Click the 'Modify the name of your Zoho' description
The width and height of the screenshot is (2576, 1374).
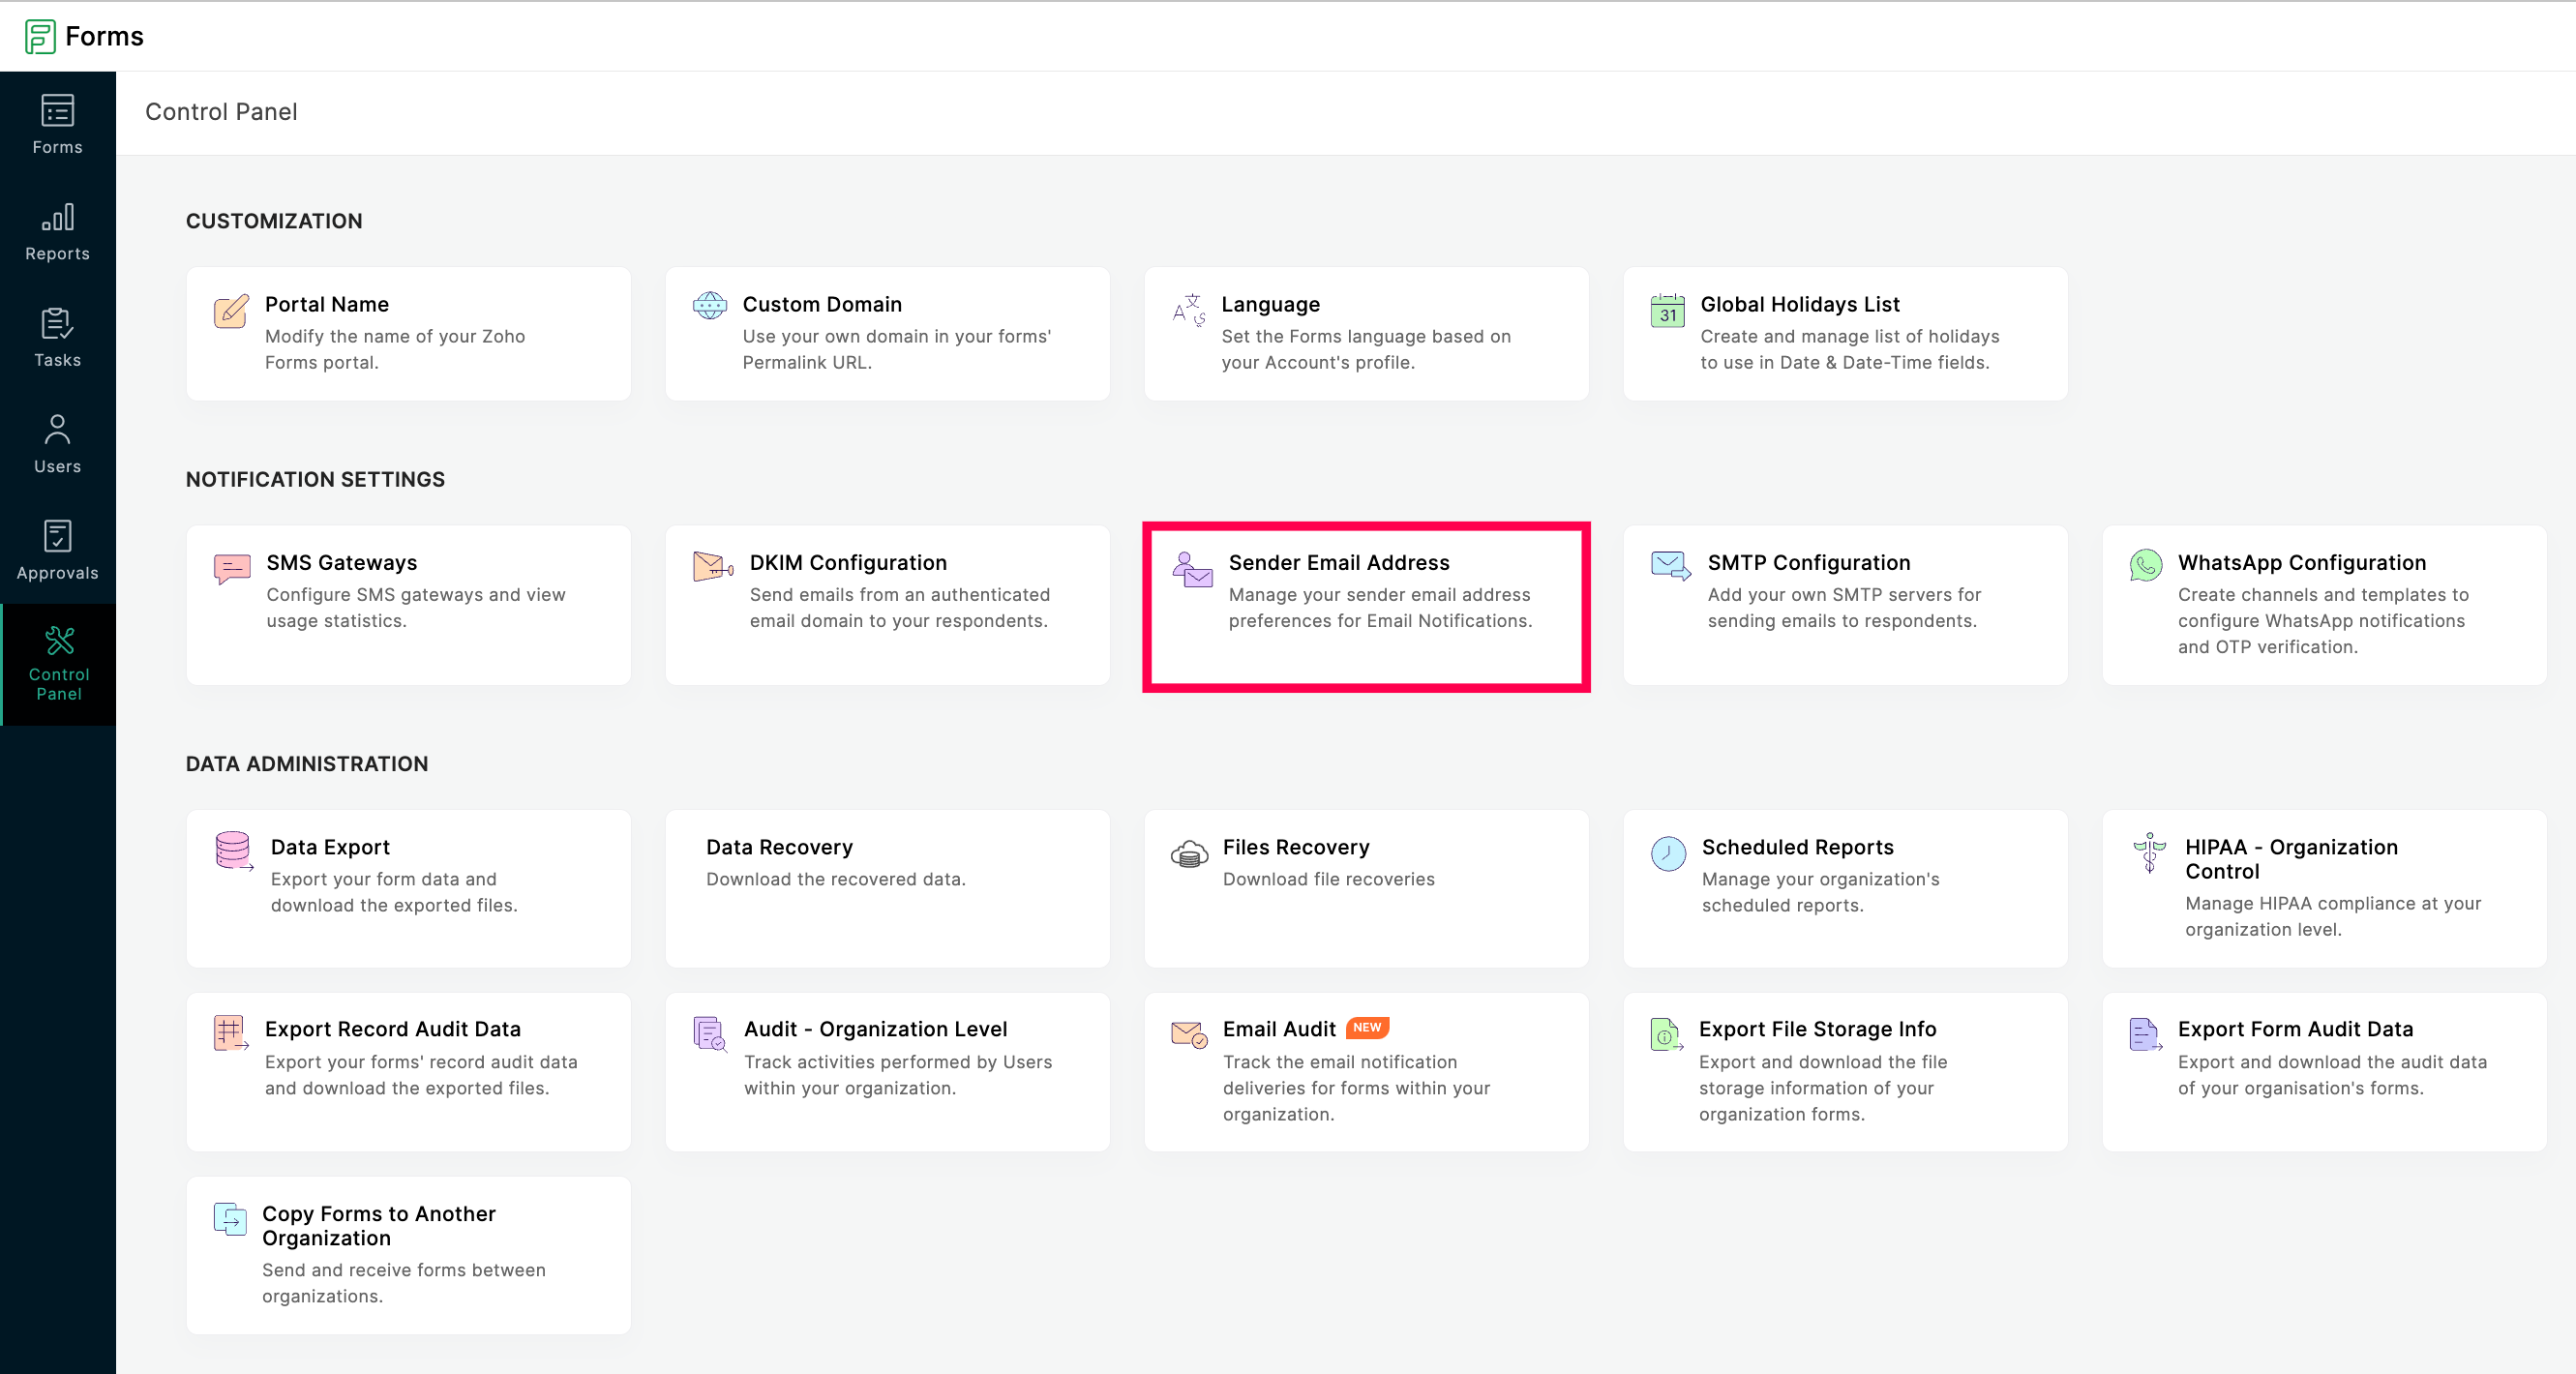[394, 336]
